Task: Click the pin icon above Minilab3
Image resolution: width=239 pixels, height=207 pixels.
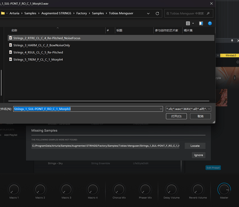Action: click(x=232, y=41)
